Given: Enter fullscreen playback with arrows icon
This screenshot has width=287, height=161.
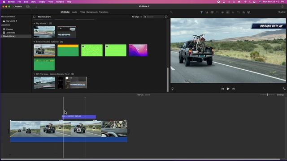Looking at the screenshot, I should pos(284,89).
